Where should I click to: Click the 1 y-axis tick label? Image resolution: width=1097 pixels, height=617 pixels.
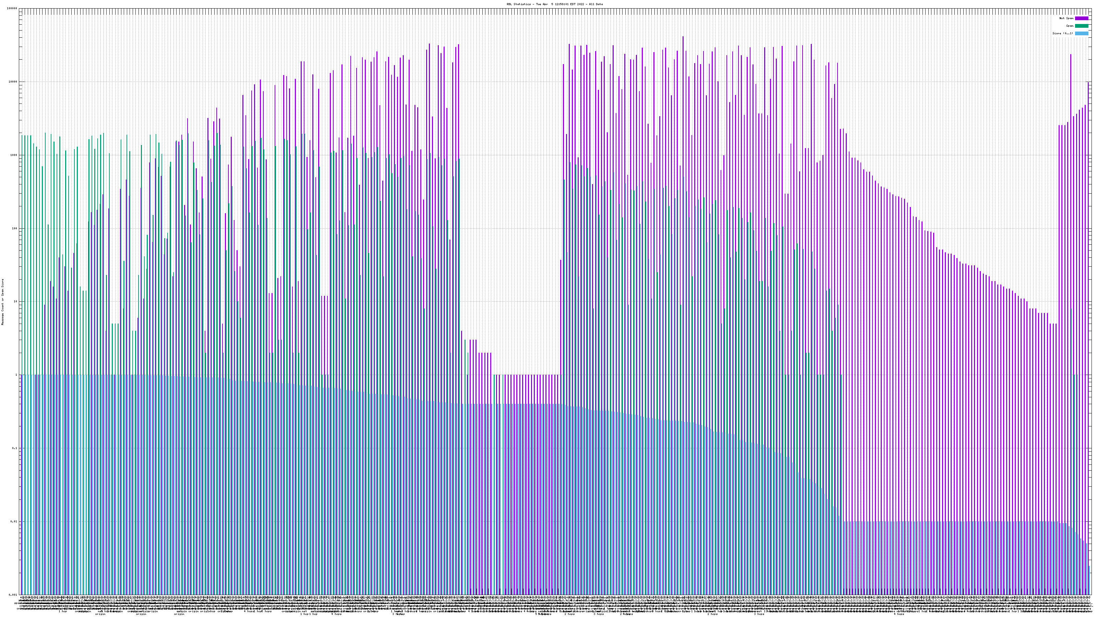click(16, 375)
